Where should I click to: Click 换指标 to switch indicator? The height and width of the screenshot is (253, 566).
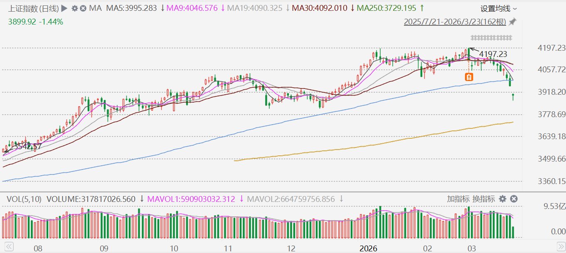[484, 199]
